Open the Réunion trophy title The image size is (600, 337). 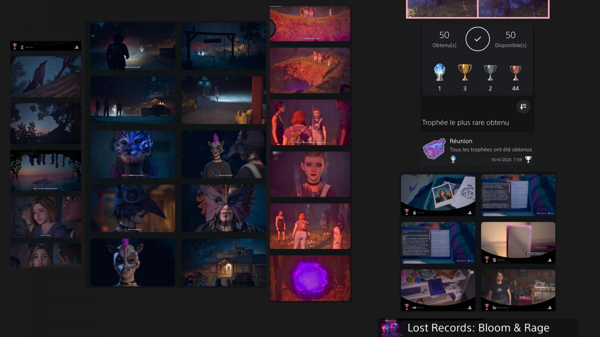click(x=461, y=141)
